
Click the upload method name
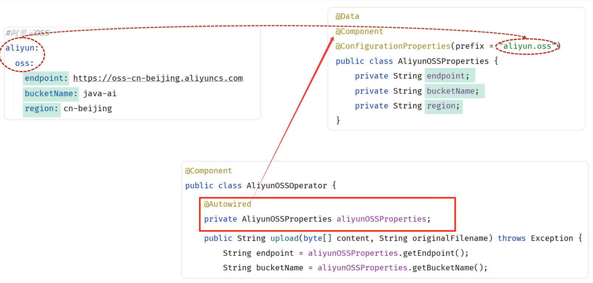click(284, 238)
